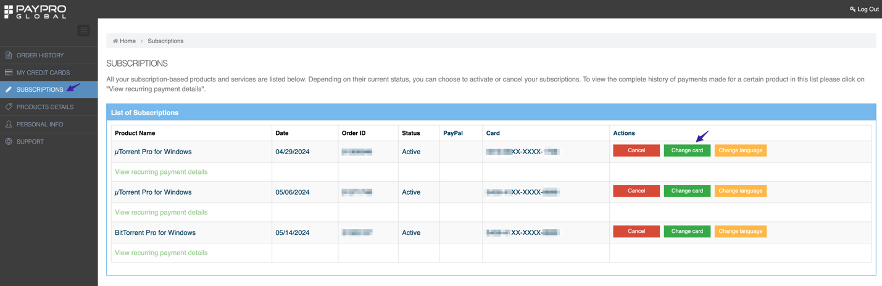This screenshot has height=286, width=882.
Task: Click Active status of BitTorrent Pro row
Action: pyautogui.click(x=411, y=232)
